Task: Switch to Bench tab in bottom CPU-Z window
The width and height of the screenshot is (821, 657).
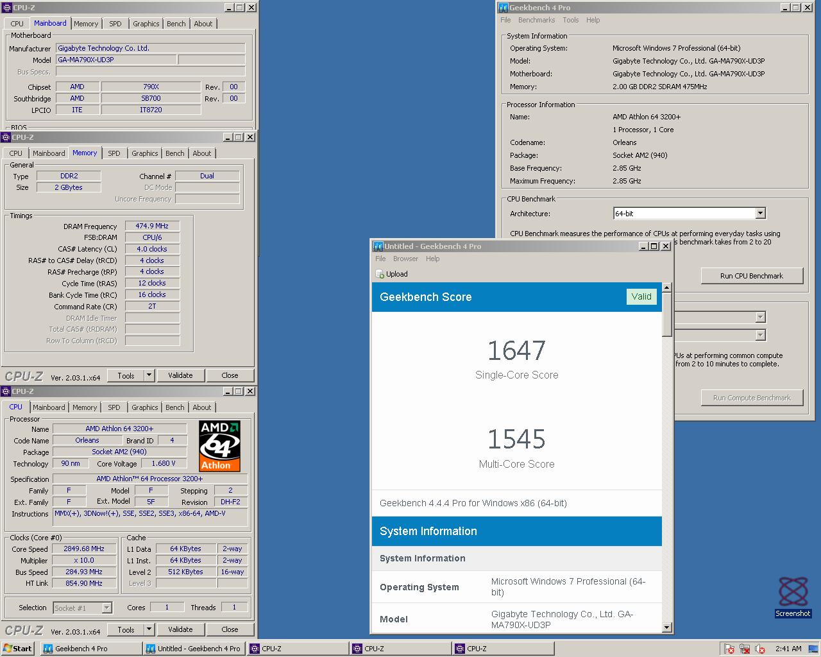Action: click(x=175, y=407)
